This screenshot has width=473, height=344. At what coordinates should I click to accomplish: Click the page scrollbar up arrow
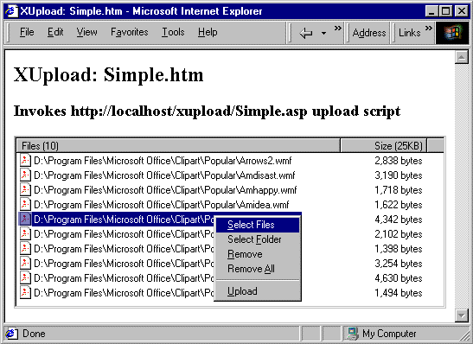point(461,57)
